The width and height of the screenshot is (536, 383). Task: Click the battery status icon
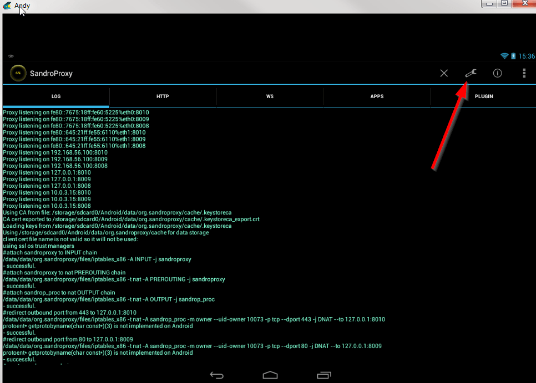(x=513, y=55)
